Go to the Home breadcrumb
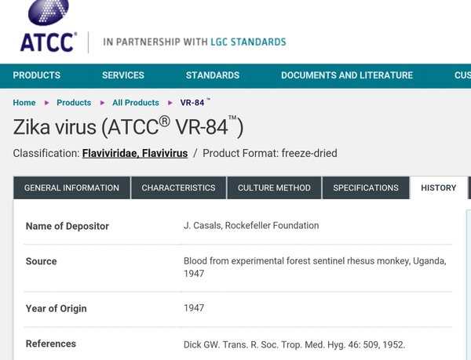This screenshot has width=471, height=360. (24, 103)
